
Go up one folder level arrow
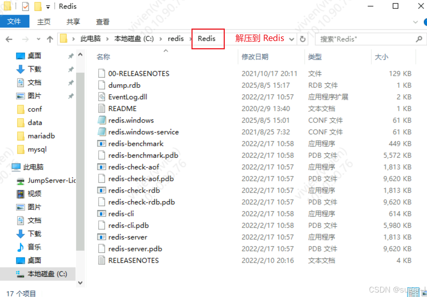pyautogui.click(x=50, y=39)
